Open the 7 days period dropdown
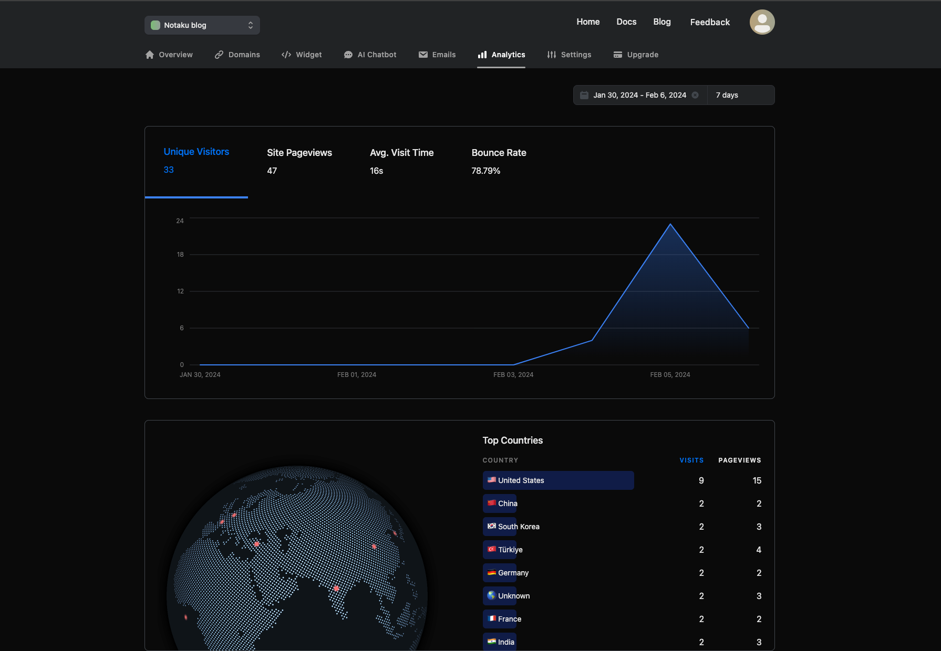Screen dimensions: 941x651 pos(741,95)
